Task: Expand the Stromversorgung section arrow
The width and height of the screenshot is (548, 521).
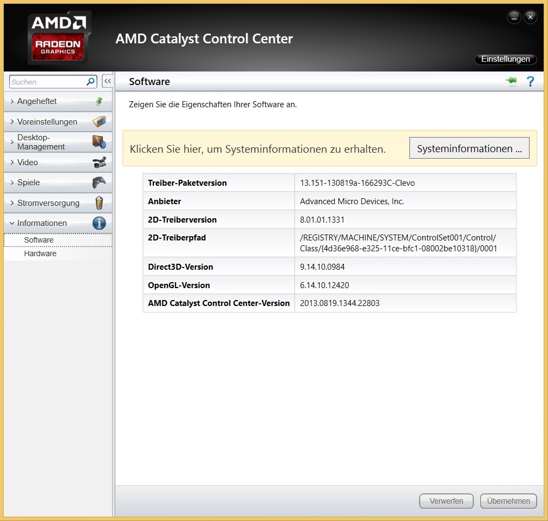Action: coord(12,203)
